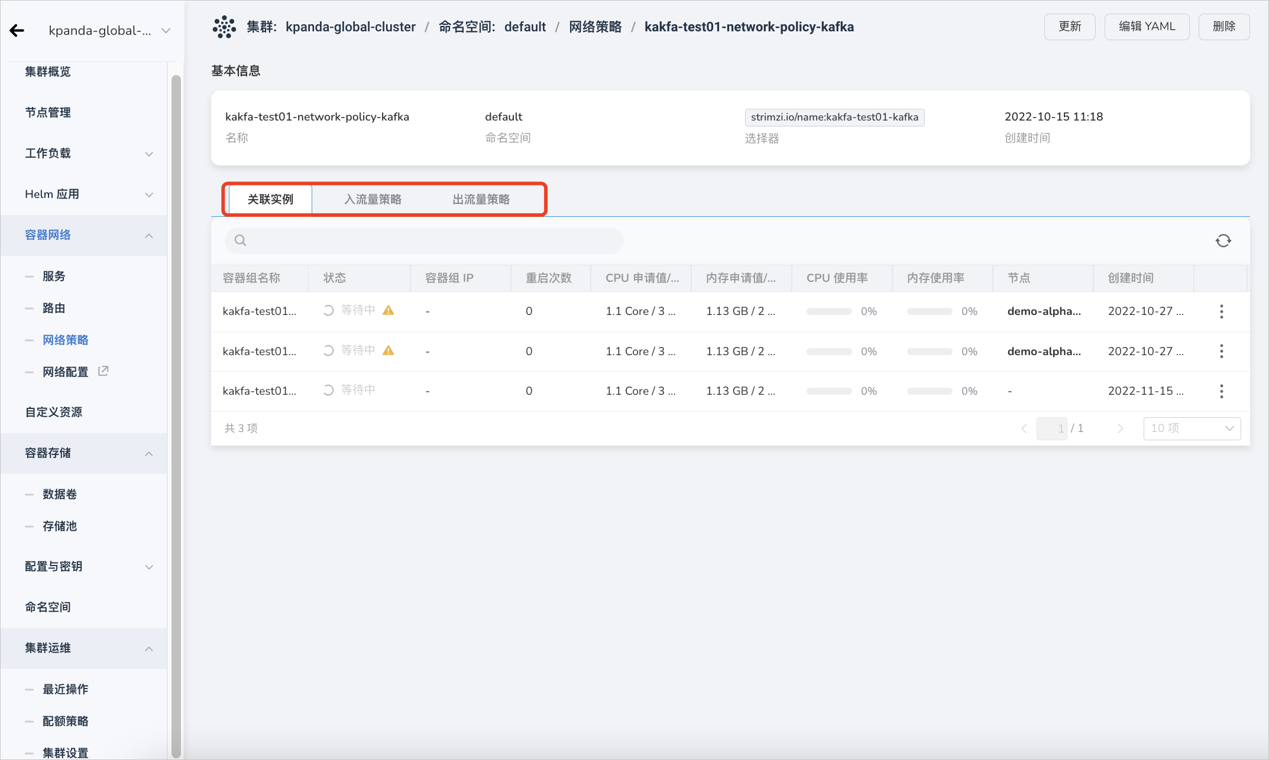The width and height of the screenshot is (1269, 760).
Task: Switch to the 出流量策略 tab
Action: (481, 199)
